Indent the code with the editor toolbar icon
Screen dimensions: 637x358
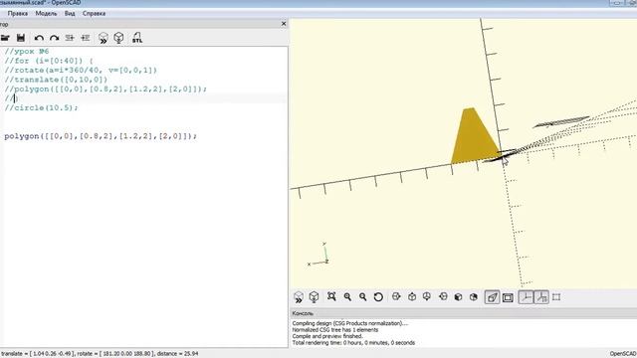pyautogui.click(x=85, y=38)
